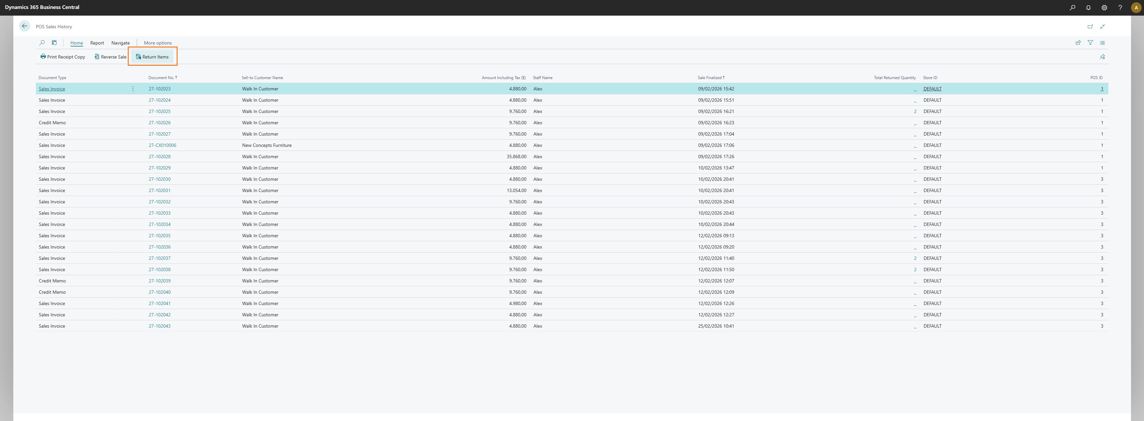Open the Navigate menu tab
This screenshot has width=1144, height=421.
[x=120, y=43]
